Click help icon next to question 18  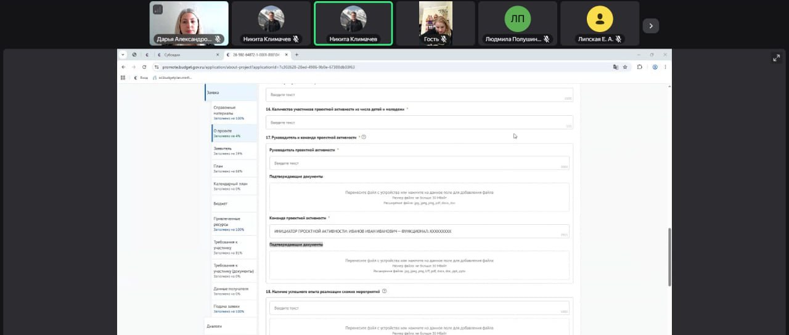pyautogui.click(x=384, y=291)
